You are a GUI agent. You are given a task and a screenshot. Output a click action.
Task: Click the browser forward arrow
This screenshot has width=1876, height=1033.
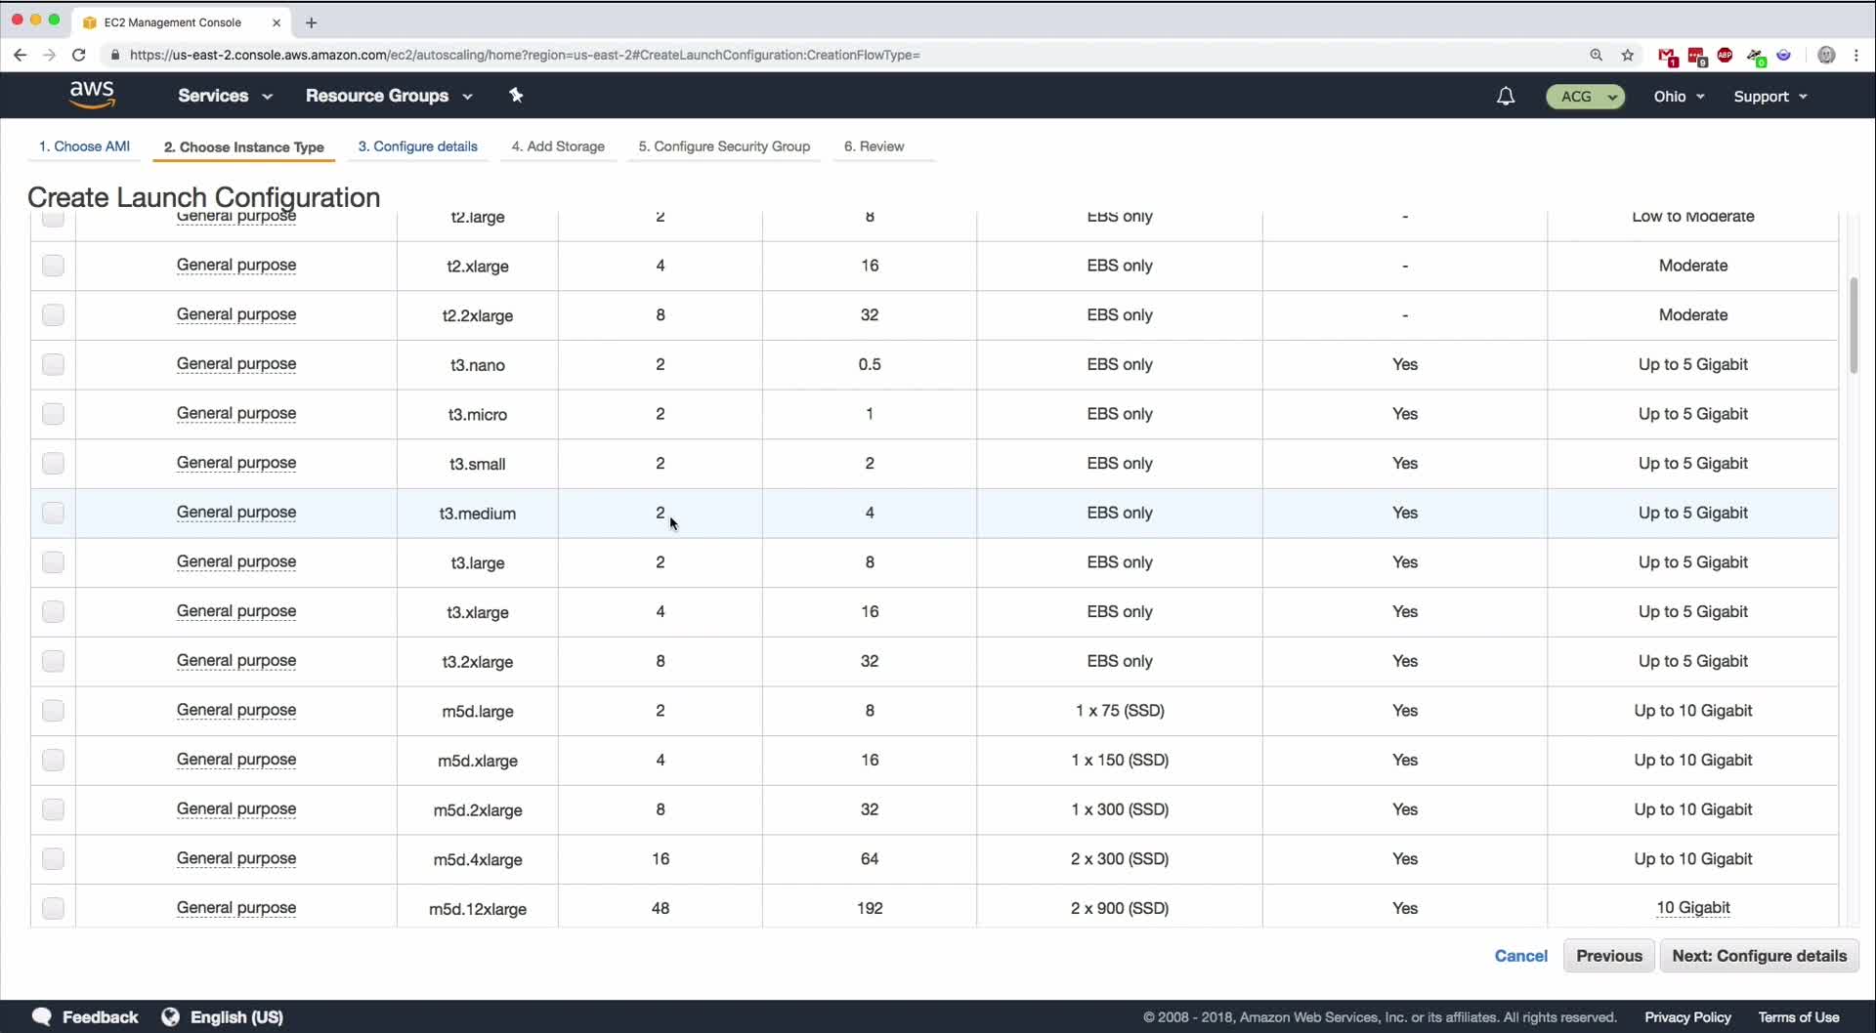click(x=49, y=55)
